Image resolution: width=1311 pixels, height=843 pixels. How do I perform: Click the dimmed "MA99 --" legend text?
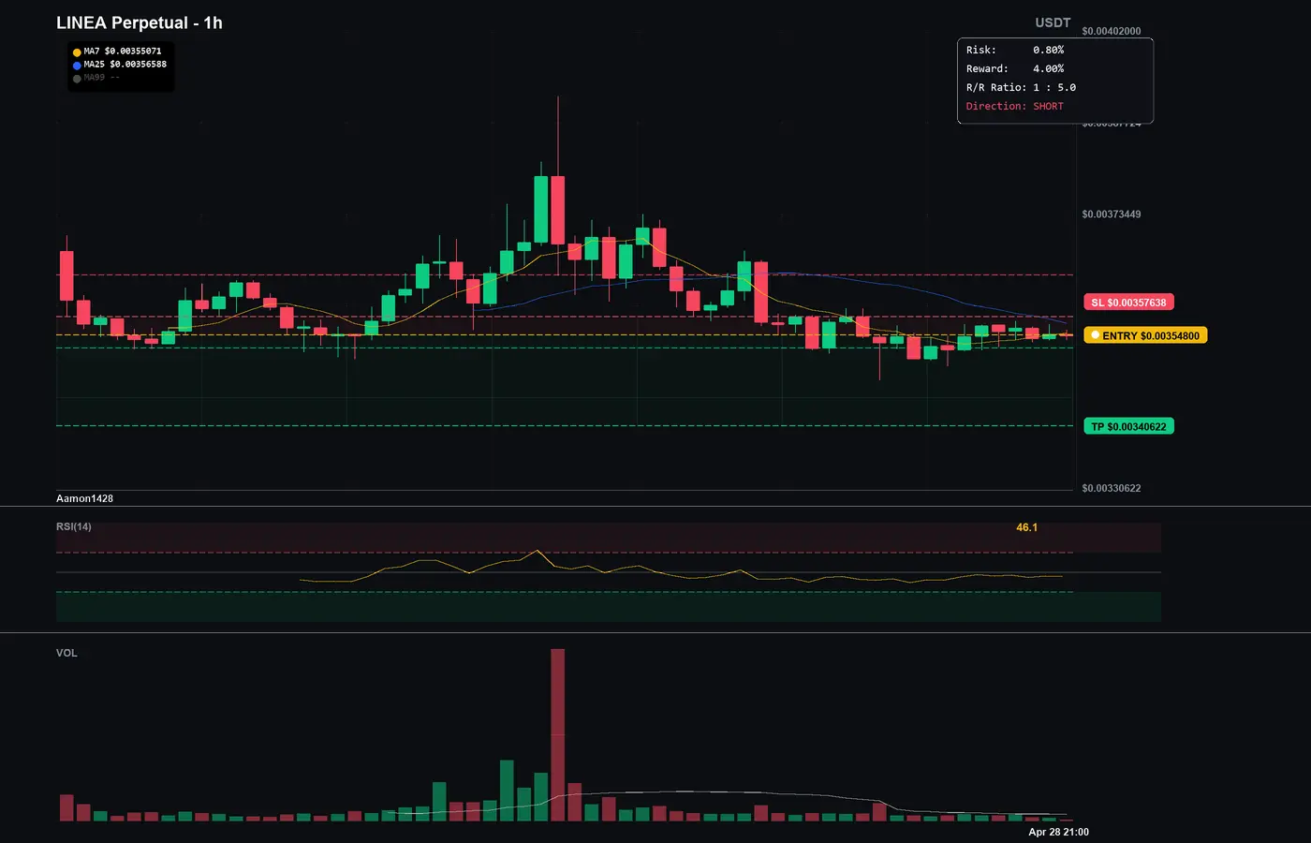click(x=102, y=78)
